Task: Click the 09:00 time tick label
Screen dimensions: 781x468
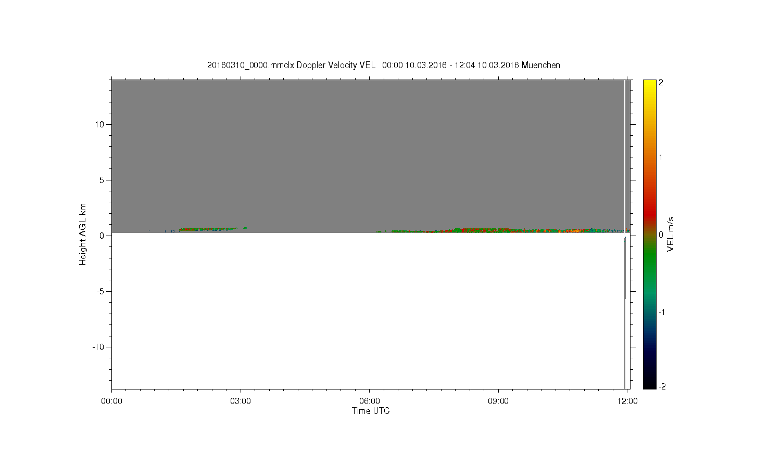Action: coord(498,401)
